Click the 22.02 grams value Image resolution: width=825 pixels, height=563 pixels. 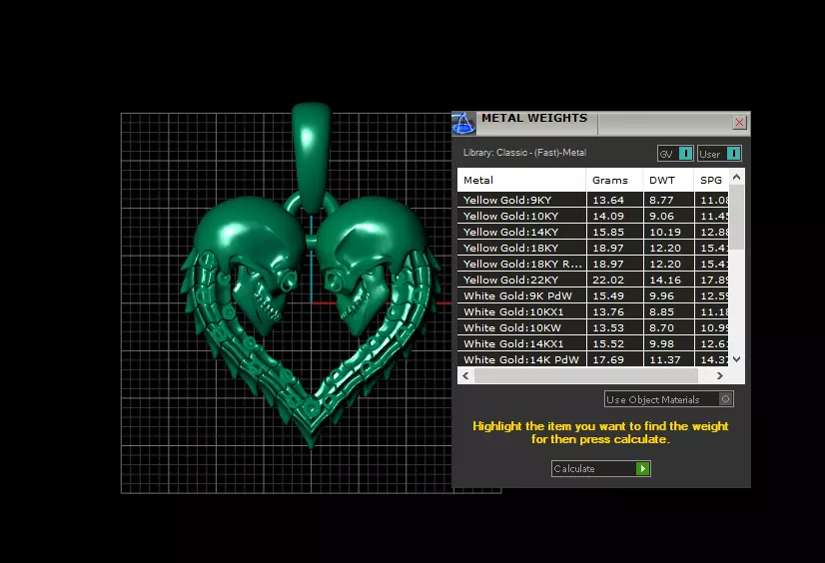pyautogui.click(x=608, y=280)
